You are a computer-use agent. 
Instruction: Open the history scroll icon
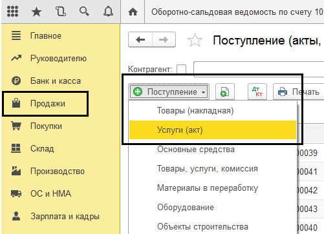[61, 12]
